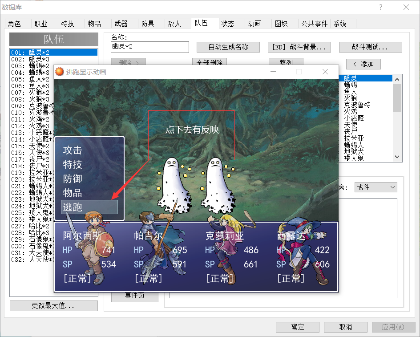The width and height of the screenshot is (420, 337).
Task: Choose 逃跑 in the battle command menu
Action: point(89,207)
